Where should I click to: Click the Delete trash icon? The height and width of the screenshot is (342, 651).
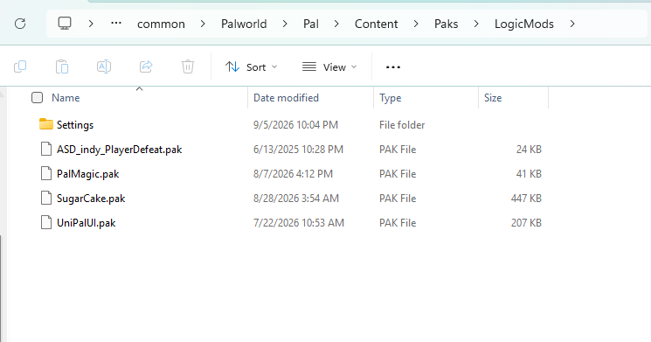[188, 66]
